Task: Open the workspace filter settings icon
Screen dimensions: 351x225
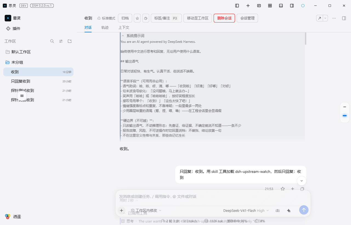Action: click(61, 41)
